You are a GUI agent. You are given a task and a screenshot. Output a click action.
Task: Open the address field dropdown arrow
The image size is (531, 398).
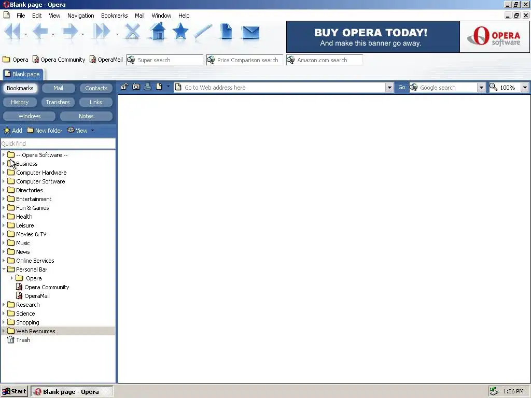389,88
